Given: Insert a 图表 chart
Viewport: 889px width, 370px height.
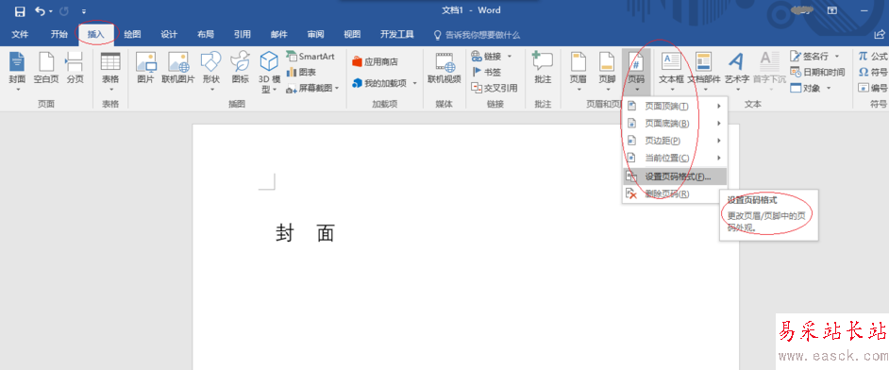Looking at the screenshot, I should [x=301, y=73].
